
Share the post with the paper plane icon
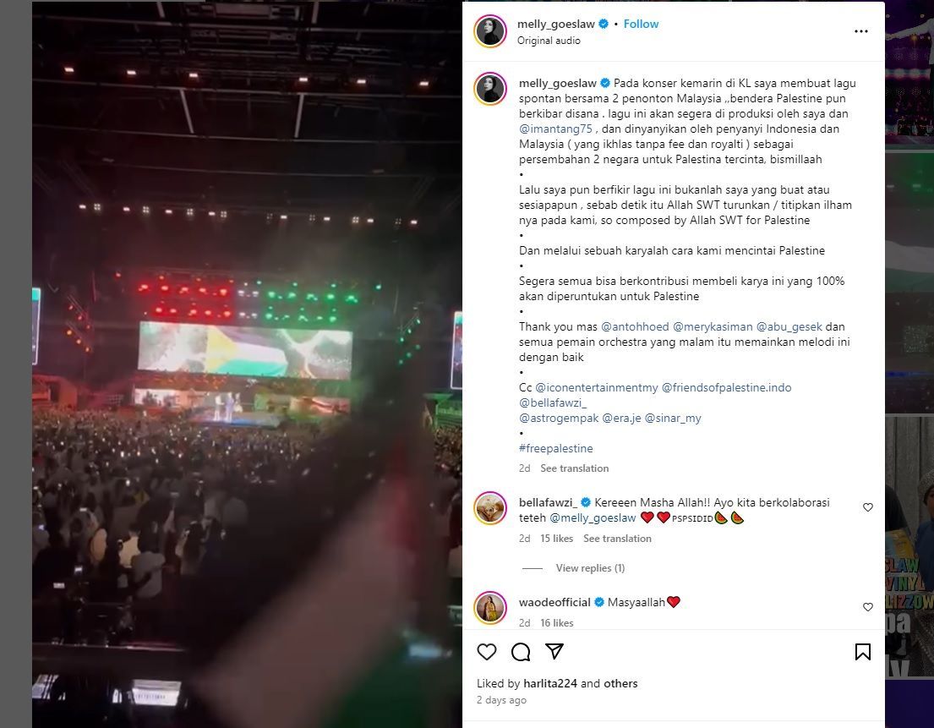(554, 651)
